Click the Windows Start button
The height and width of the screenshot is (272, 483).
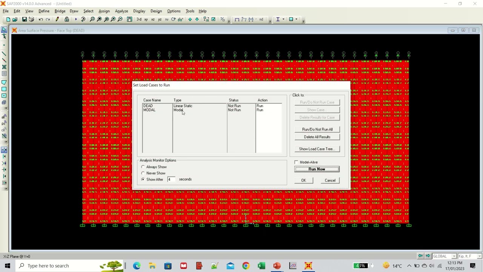click(x=8, y=266)
